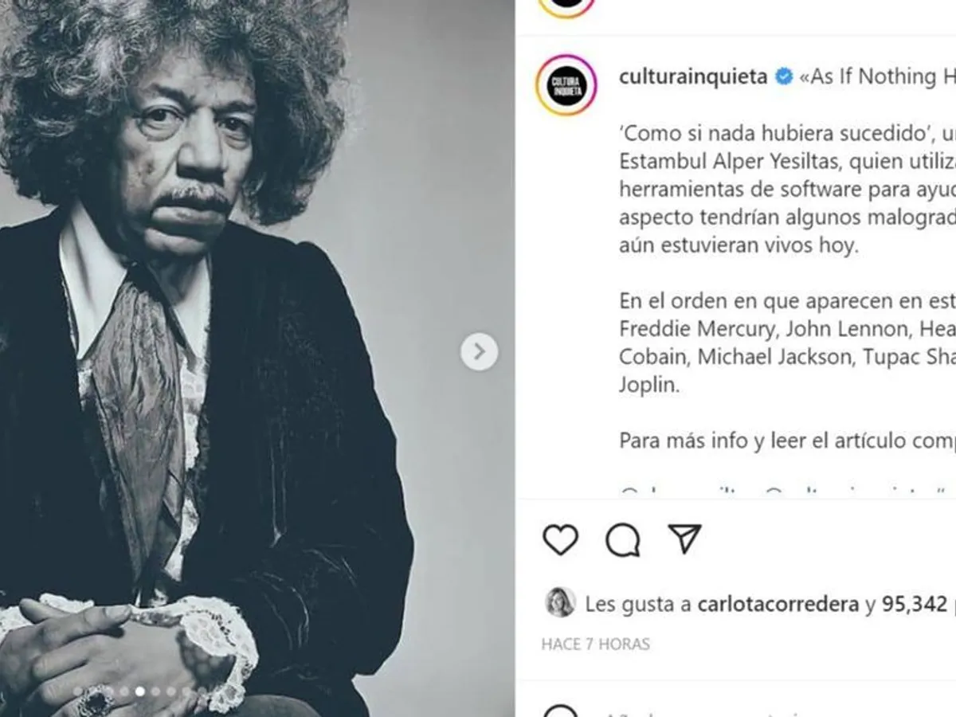Like the post with the heart icon
This screenshot has height=717, width=956.
coord(560,539)
